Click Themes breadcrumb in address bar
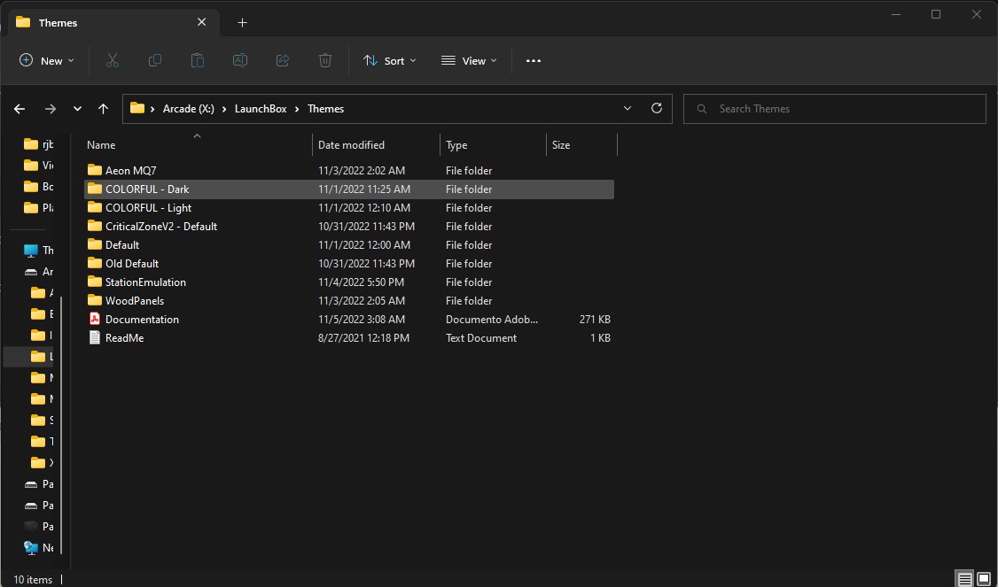The image size is (998, 587). [326, 109]
